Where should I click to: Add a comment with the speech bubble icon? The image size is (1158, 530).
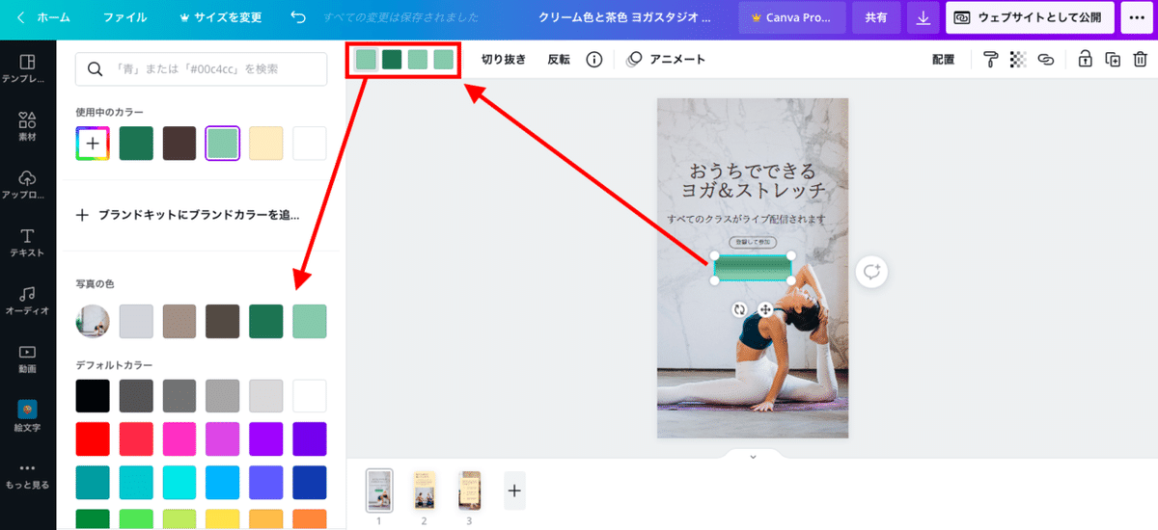872,272
